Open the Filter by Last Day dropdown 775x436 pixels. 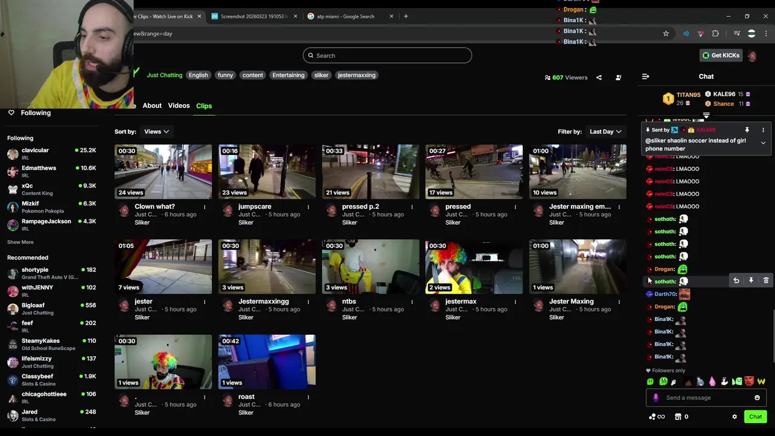click(x=605, y=131)
